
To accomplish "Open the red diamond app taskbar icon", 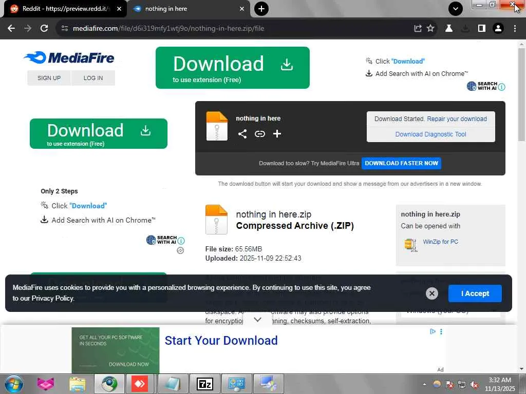I will 140,384.
